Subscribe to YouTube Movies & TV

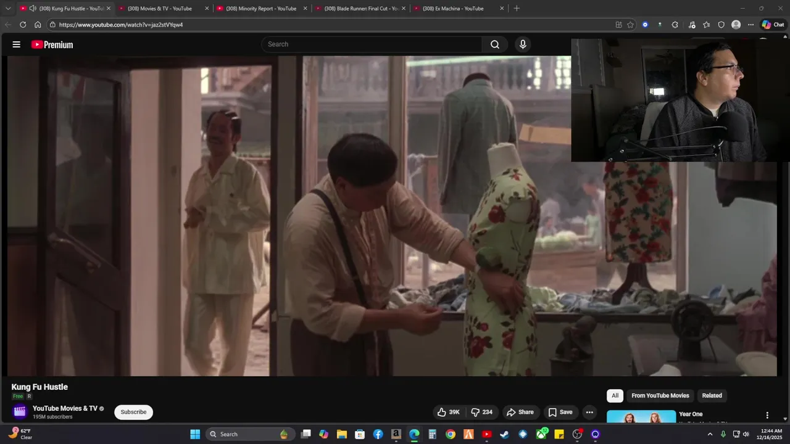133,412
